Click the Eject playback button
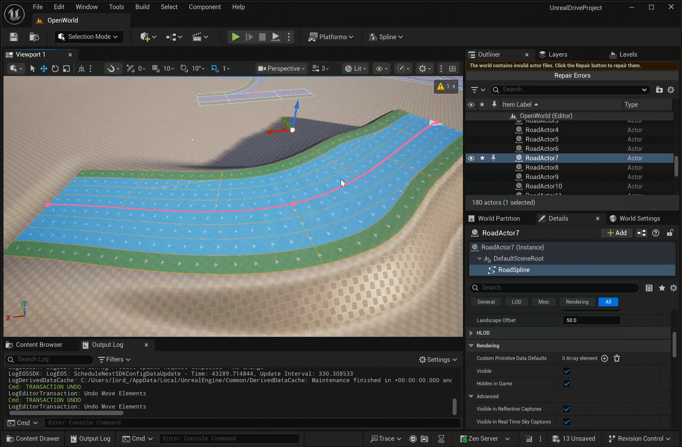The height and width of the screenshot is (447, 682). click(x=275, y=37)
